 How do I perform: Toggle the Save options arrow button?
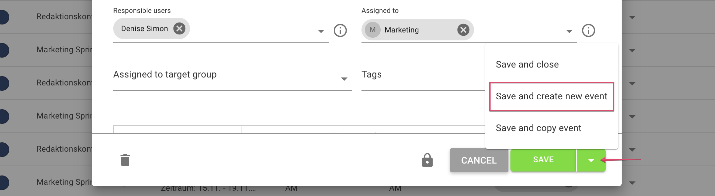pos(591,160)
